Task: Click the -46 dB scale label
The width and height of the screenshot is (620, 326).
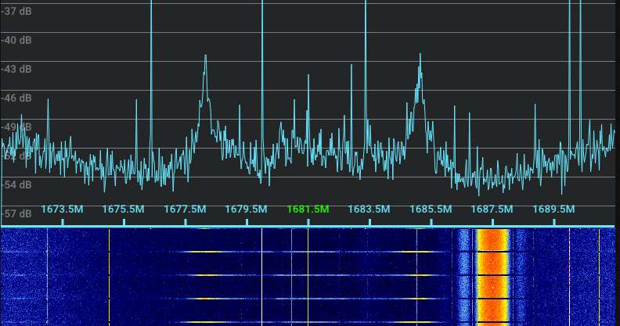Action: click(x=16, y=98)
